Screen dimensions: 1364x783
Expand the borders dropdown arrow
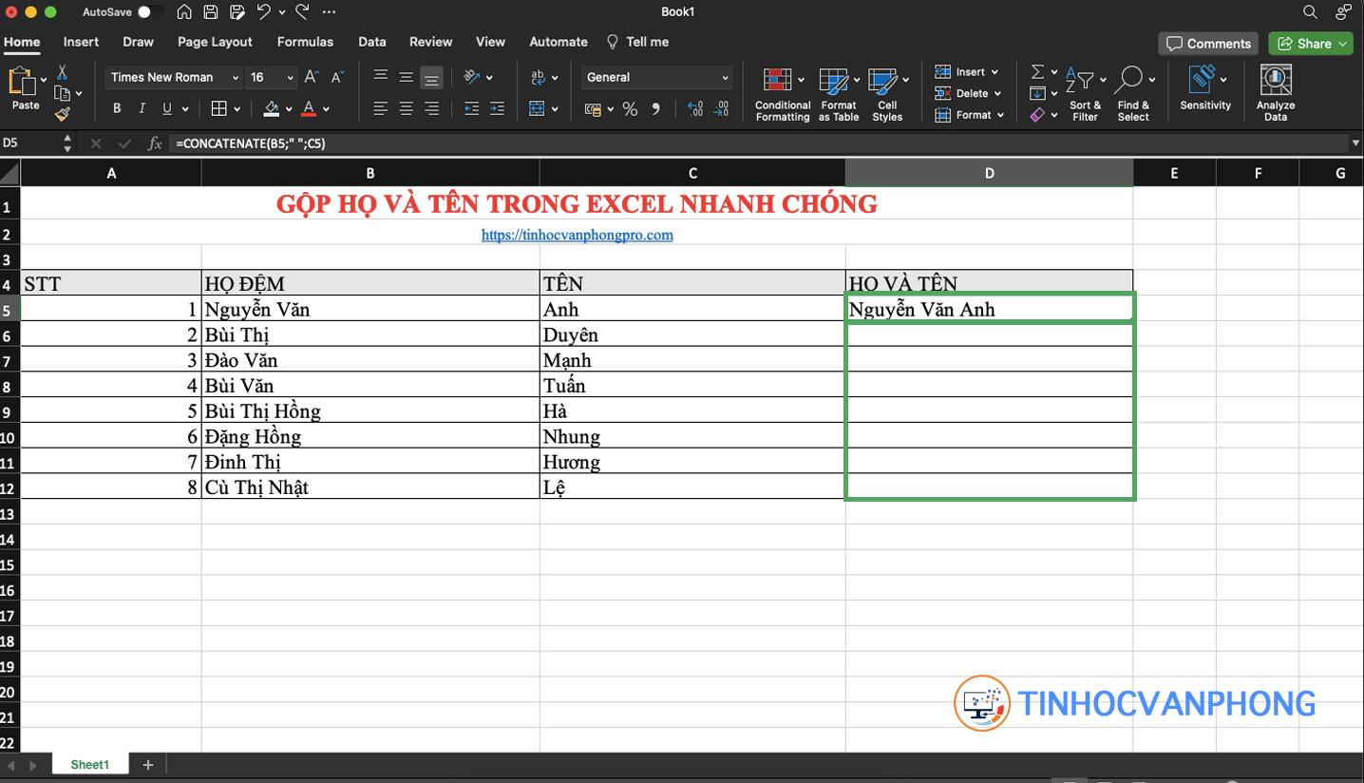pos(237,109)
